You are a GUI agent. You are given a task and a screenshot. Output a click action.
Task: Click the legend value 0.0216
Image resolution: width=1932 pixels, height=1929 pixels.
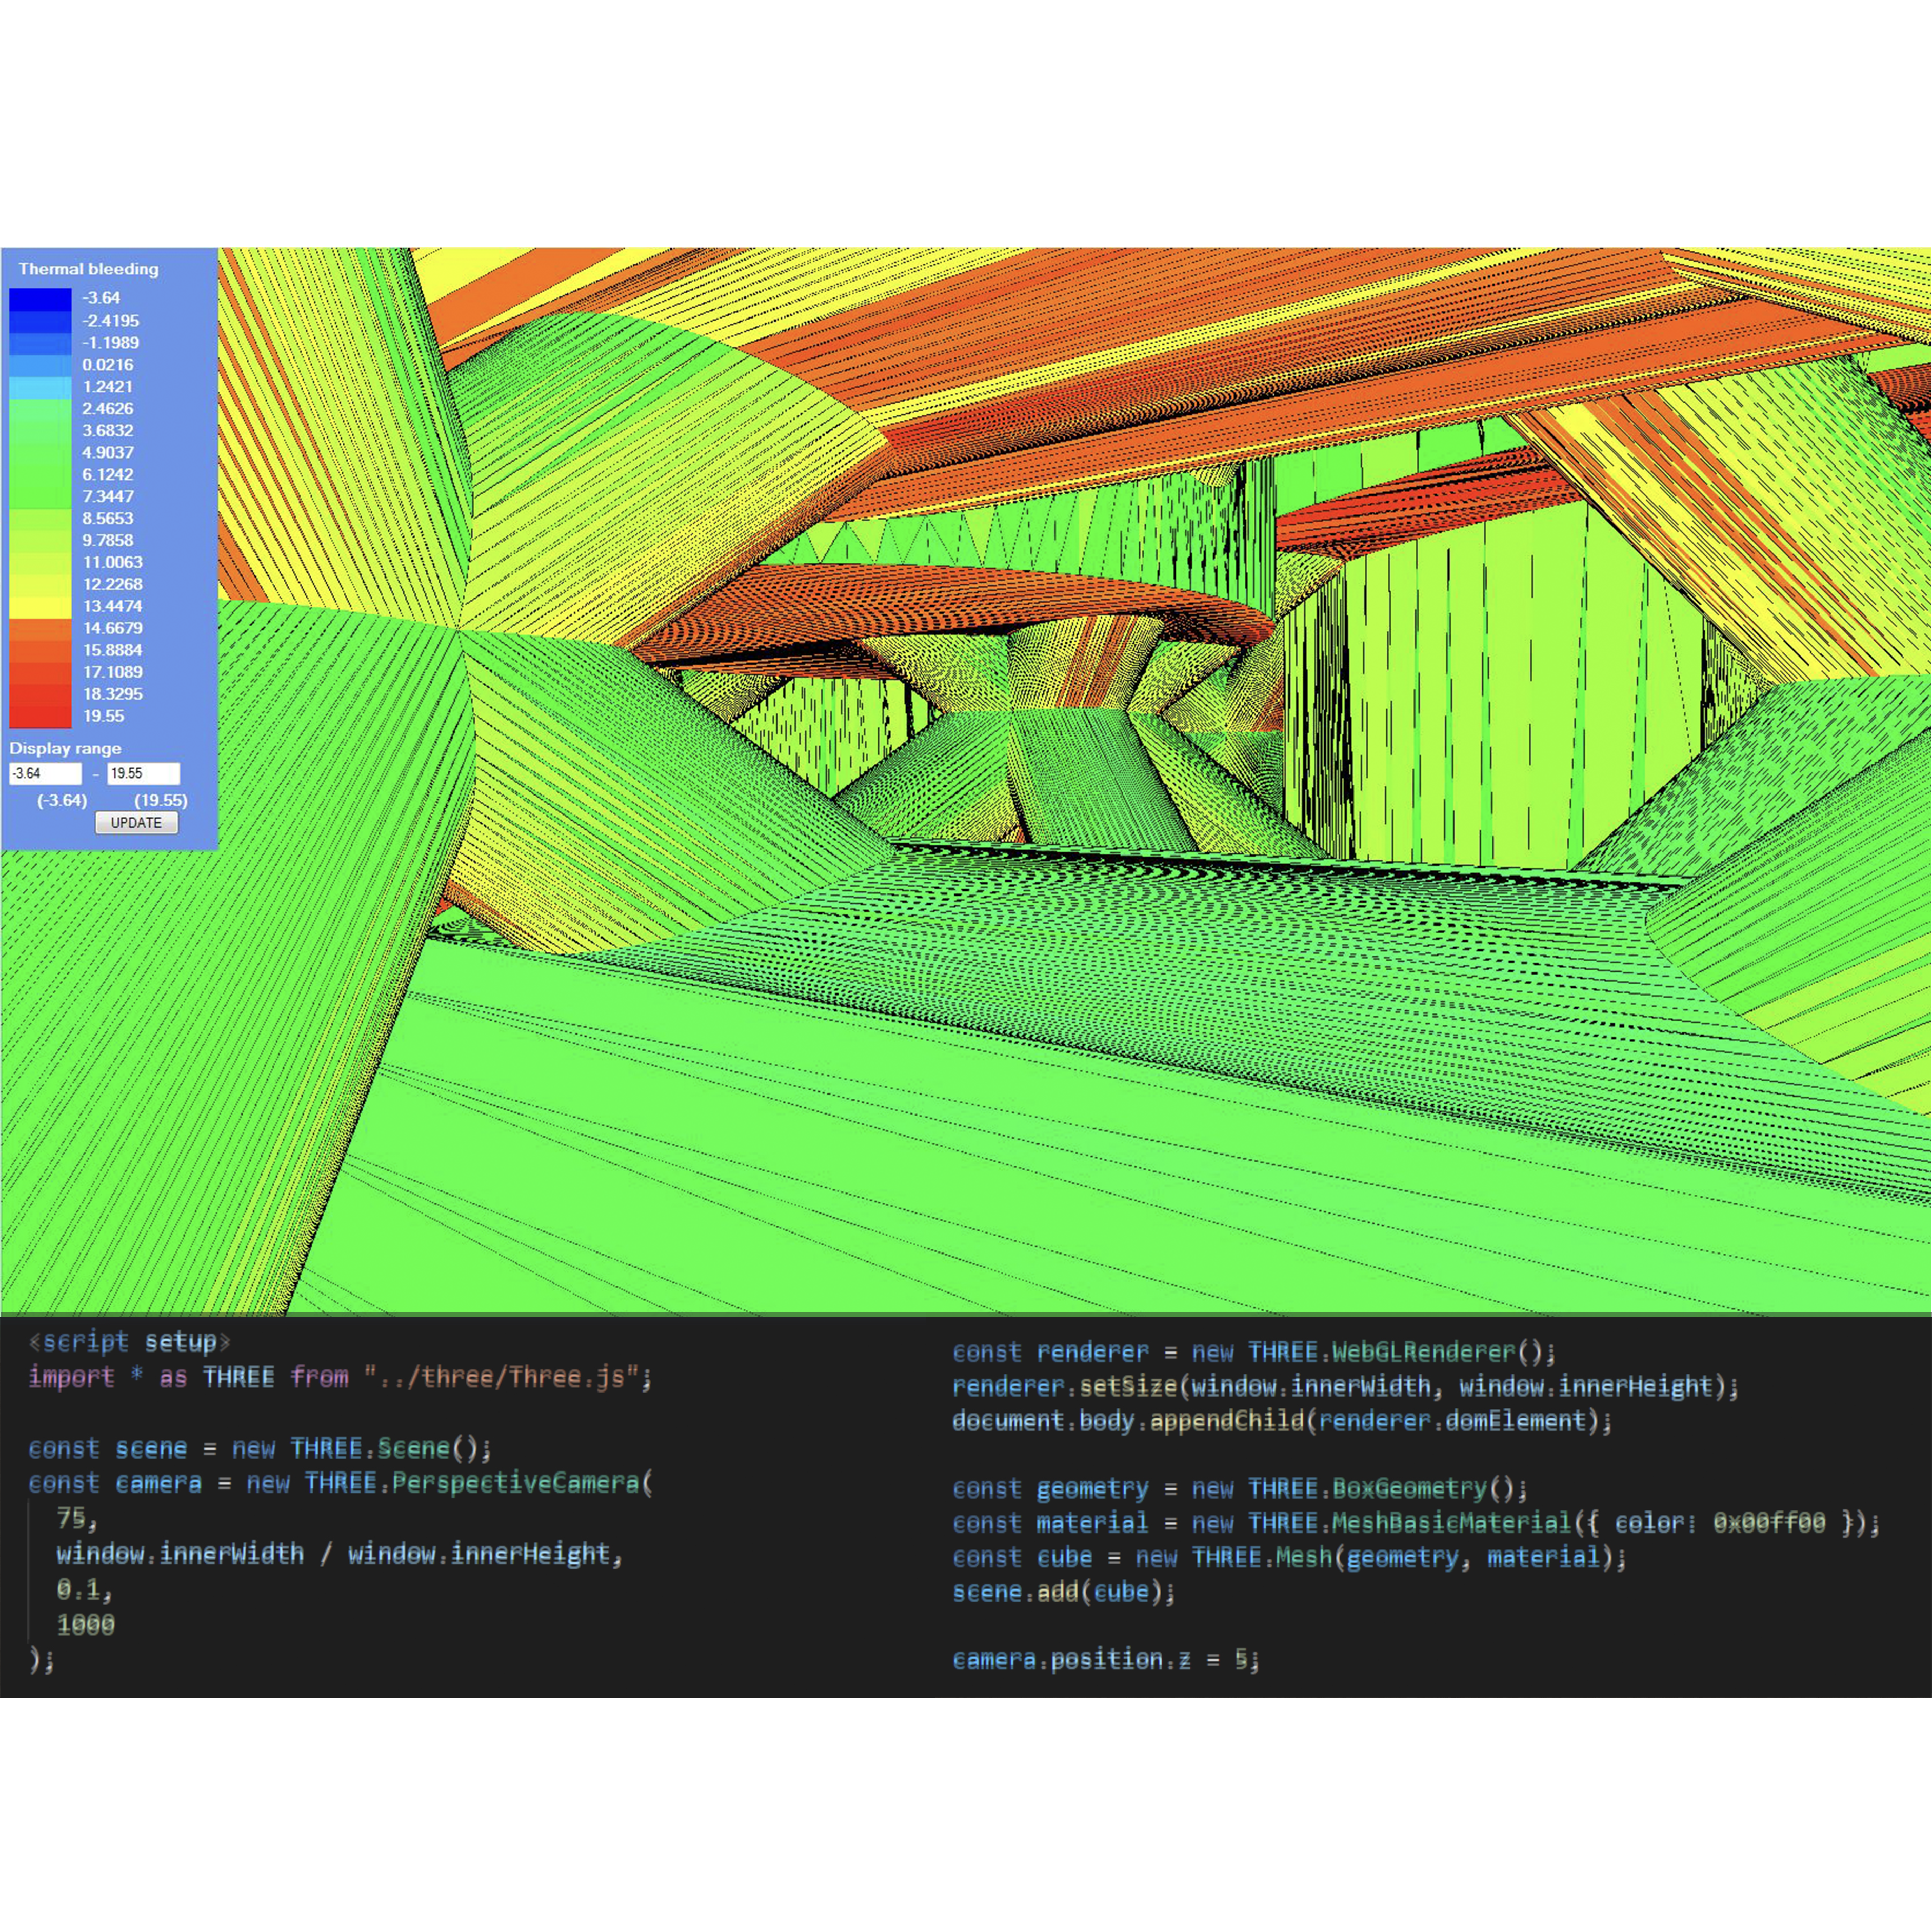point(108,365)
